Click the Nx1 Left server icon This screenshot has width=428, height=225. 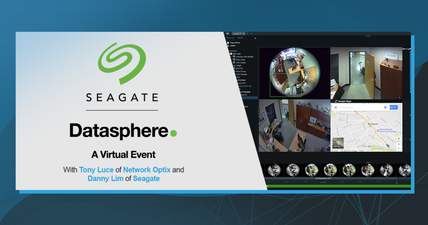231,54
